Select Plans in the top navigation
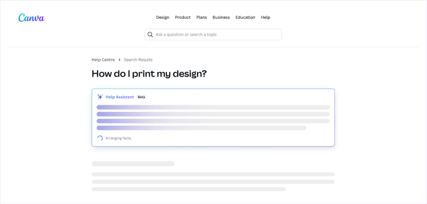 (x=201, y=17)
